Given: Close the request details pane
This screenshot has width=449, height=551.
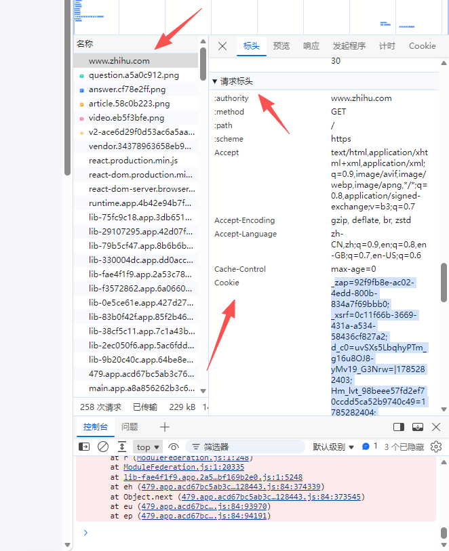Looking at the screenshot, I should point(222,46).
